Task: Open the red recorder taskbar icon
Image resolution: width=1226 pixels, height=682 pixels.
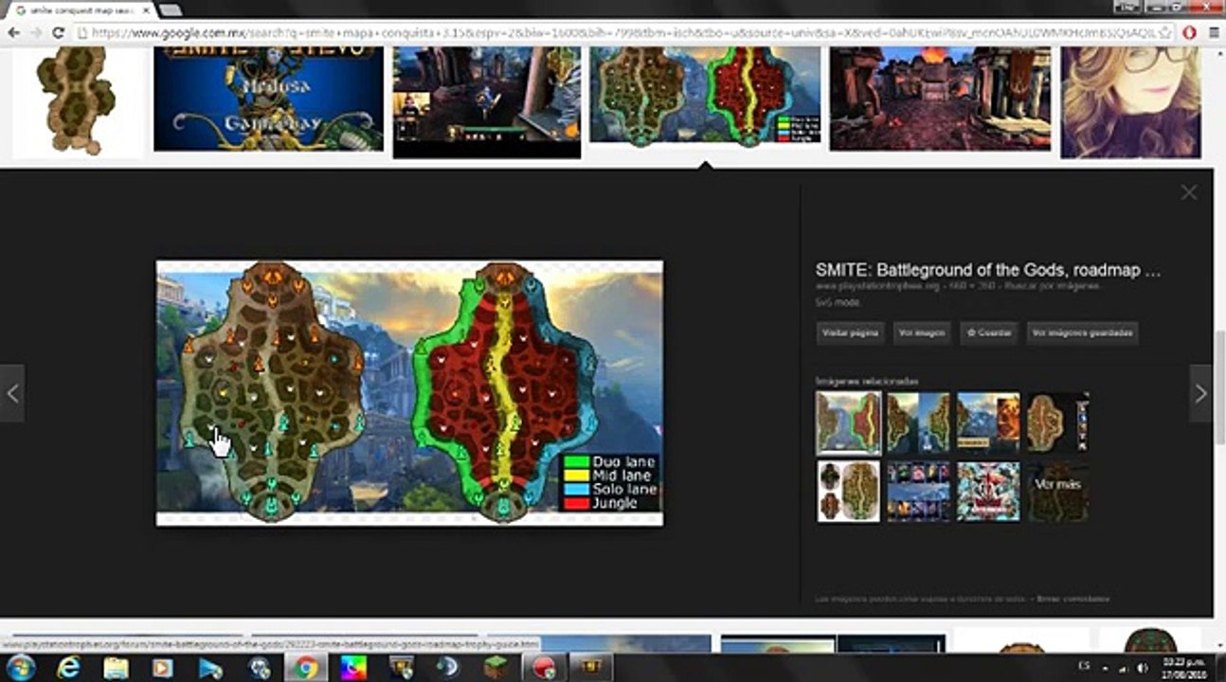Action: [544, 668]
